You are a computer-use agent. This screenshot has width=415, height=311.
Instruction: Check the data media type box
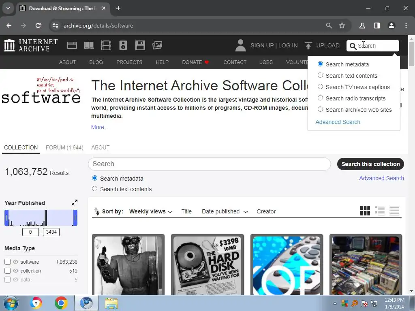tap(7, 280)
